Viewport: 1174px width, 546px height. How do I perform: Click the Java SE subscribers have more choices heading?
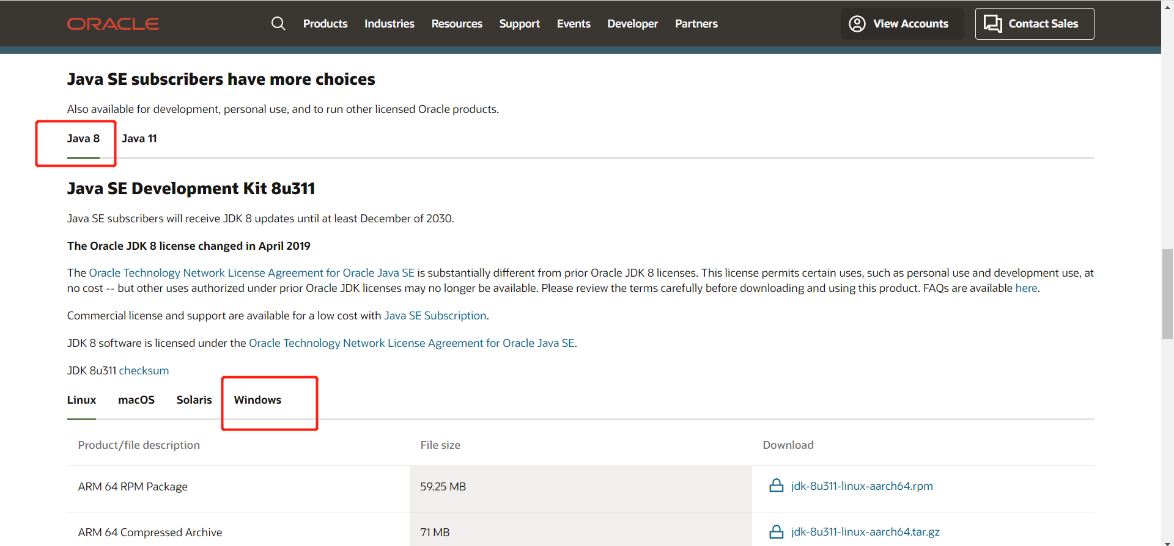221,79
